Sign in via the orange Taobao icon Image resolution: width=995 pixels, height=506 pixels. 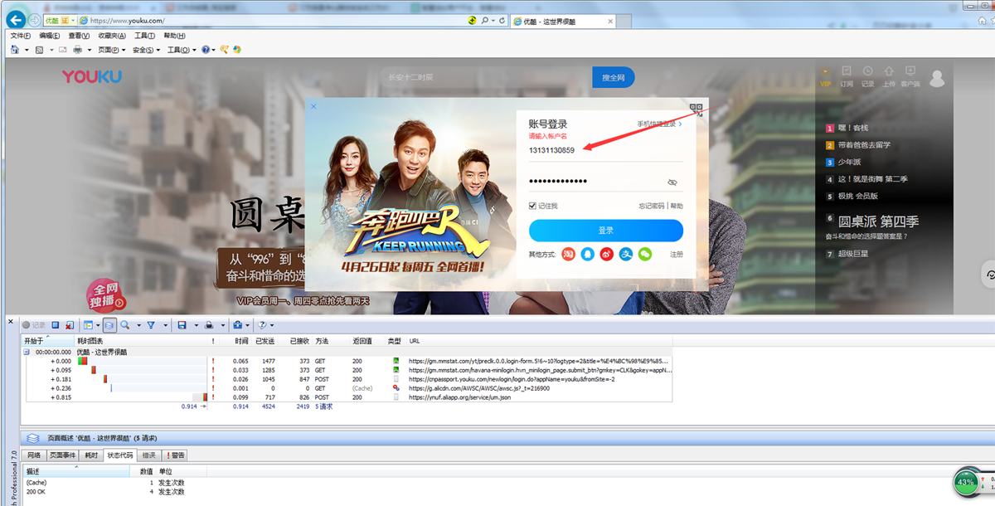[x=569, y=254]
